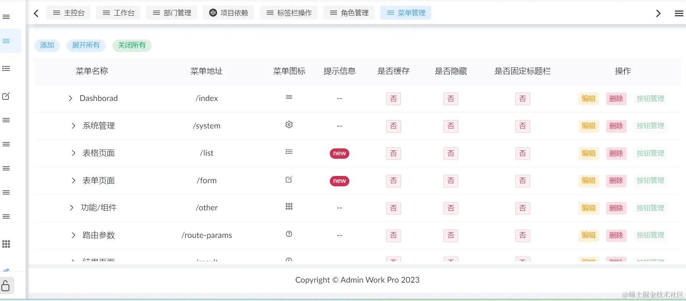Click the grid icon in 功能/组件 row
The height and width of the screenshot is (301, 686).
click(x=289, y=207)
